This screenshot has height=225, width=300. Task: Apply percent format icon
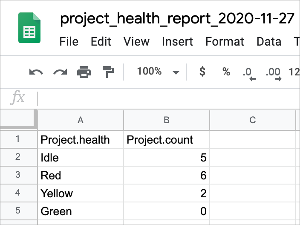point(226,72)
